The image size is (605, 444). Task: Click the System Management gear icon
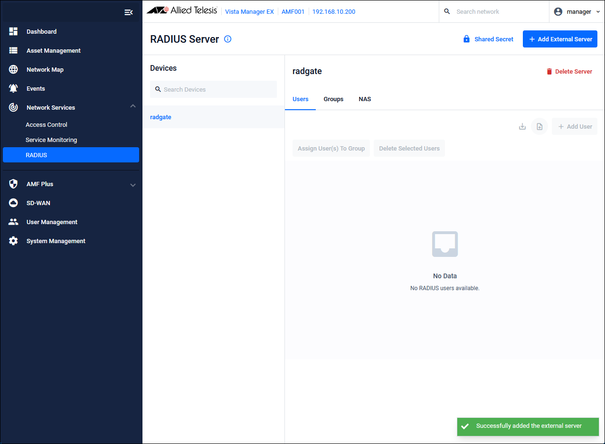(13, 241)
